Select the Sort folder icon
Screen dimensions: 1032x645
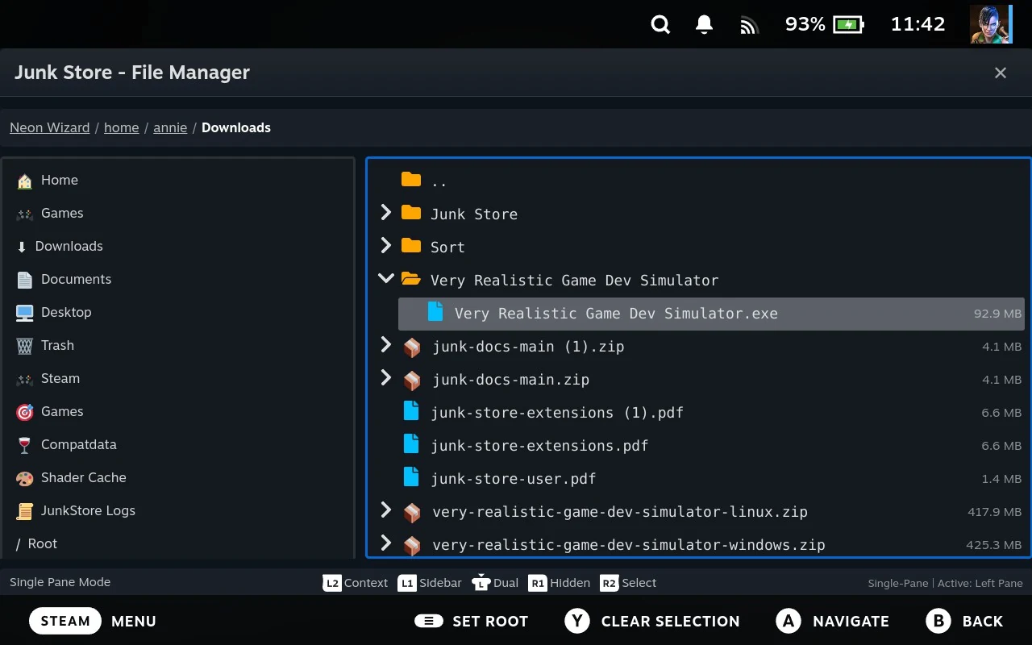(411, 246)
